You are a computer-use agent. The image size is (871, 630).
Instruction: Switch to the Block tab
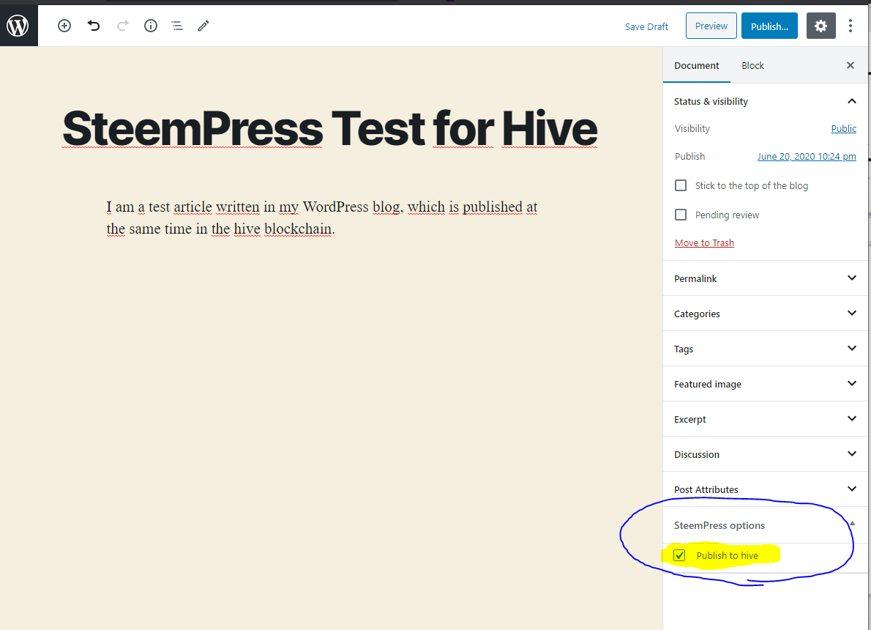point(752,66)
